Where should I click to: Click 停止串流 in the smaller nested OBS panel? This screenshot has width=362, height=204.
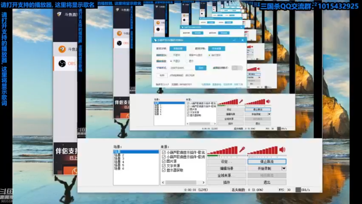(258, 109)
